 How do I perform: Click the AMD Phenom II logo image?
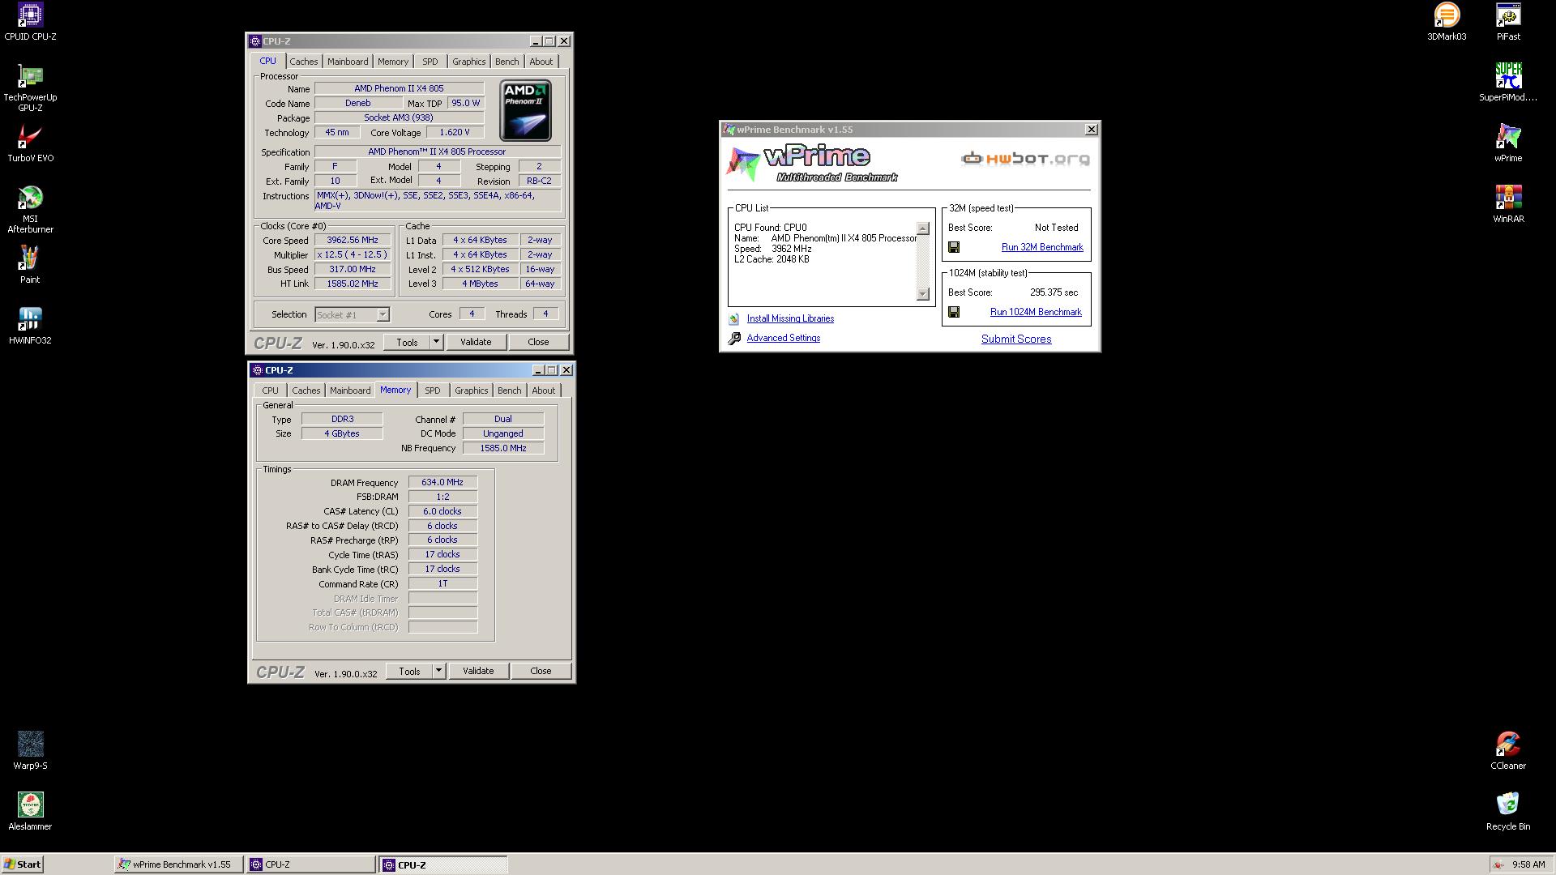point(526,110)
